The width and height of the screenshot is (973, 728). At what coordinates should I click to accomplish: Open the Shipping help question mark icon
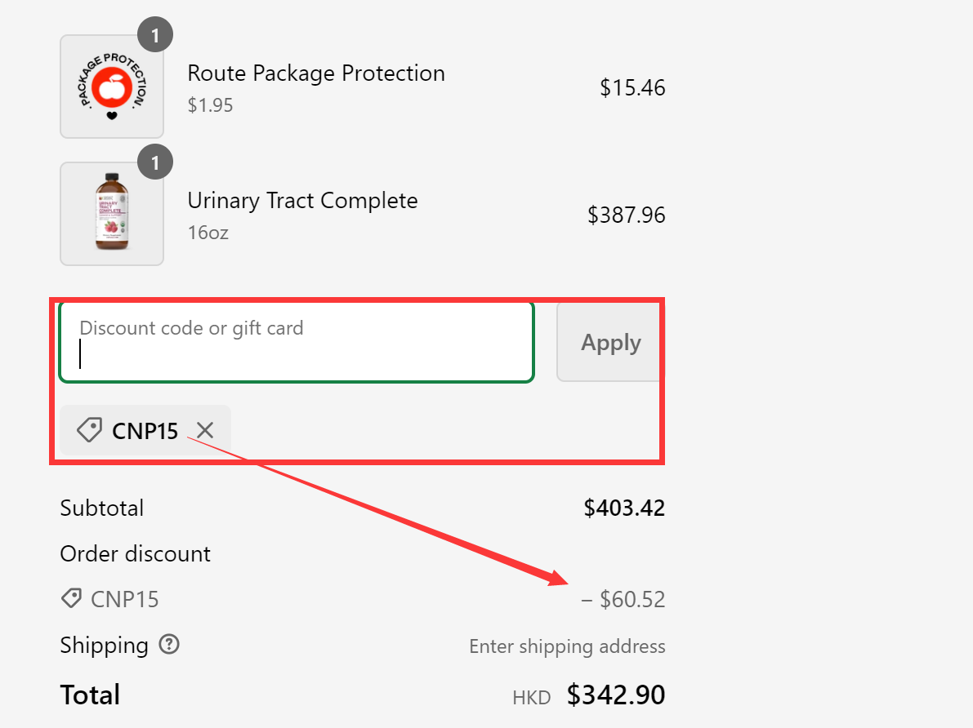[x=169, y=645]
